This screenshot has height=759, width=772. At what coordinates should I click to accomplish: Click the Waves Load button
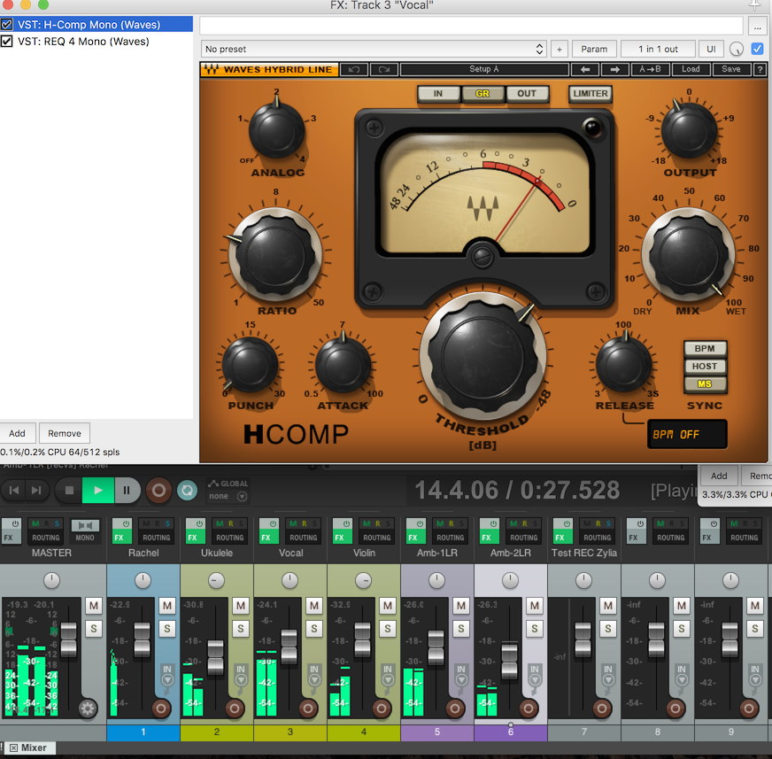tap(691, 69)
